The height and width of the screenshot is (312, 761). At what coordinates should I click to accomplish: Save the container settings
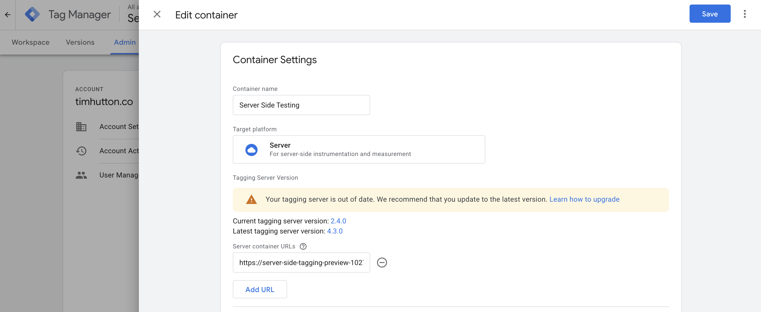[x=709, y=14]
